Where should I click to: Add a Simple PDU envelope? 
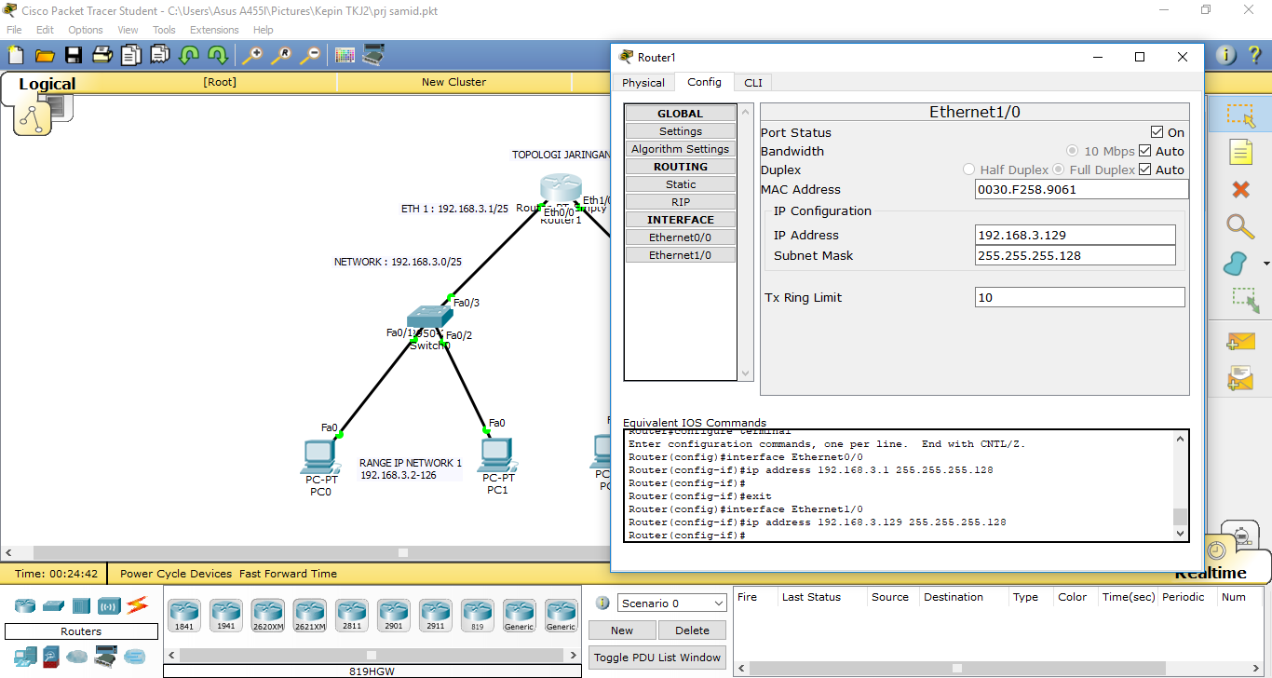(1240, 342)
